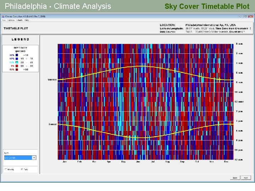Screen dimensions: 255x191
Task: Click the 8 p.m. axis label
Action: coord(239,140)
